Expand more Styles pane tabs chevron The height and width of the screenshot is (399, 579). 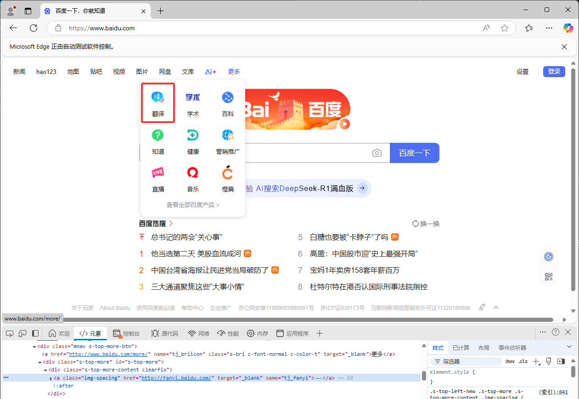(569, 347)
